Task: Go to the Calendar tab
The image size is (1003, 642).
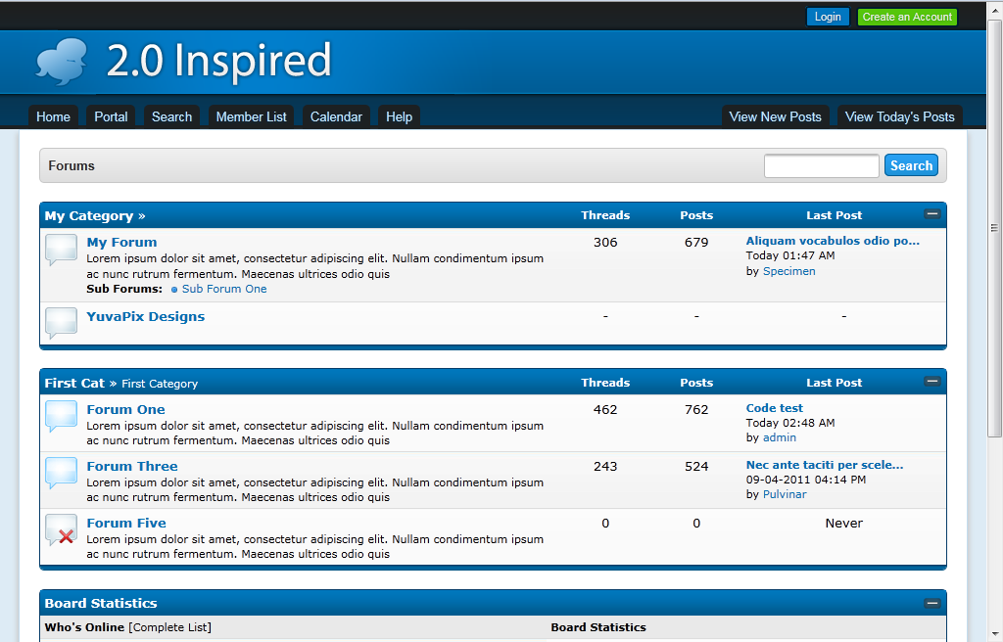Action: pyautogui.click(x=336, y=116)
